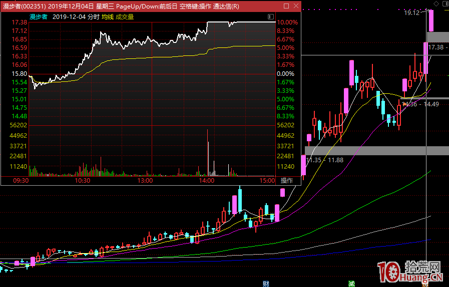Click the panel layout icon in intraday header

[271, 16]
